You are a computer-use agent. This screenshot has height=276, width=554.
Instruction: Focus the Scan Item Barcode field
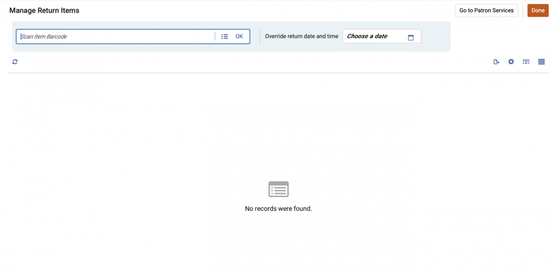click(x=115, y=36)
